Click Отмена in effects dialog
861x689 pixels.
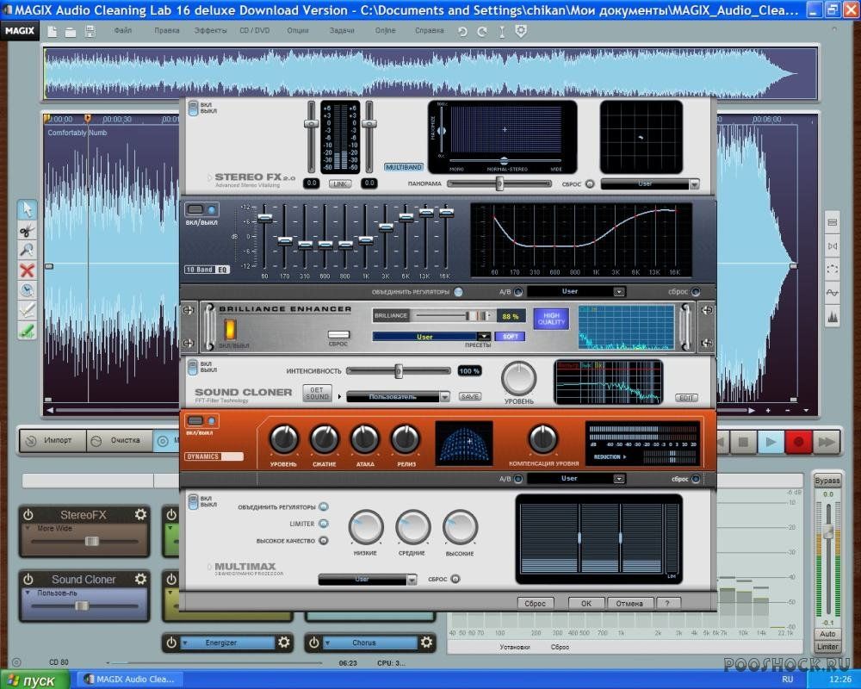point(630,603)
